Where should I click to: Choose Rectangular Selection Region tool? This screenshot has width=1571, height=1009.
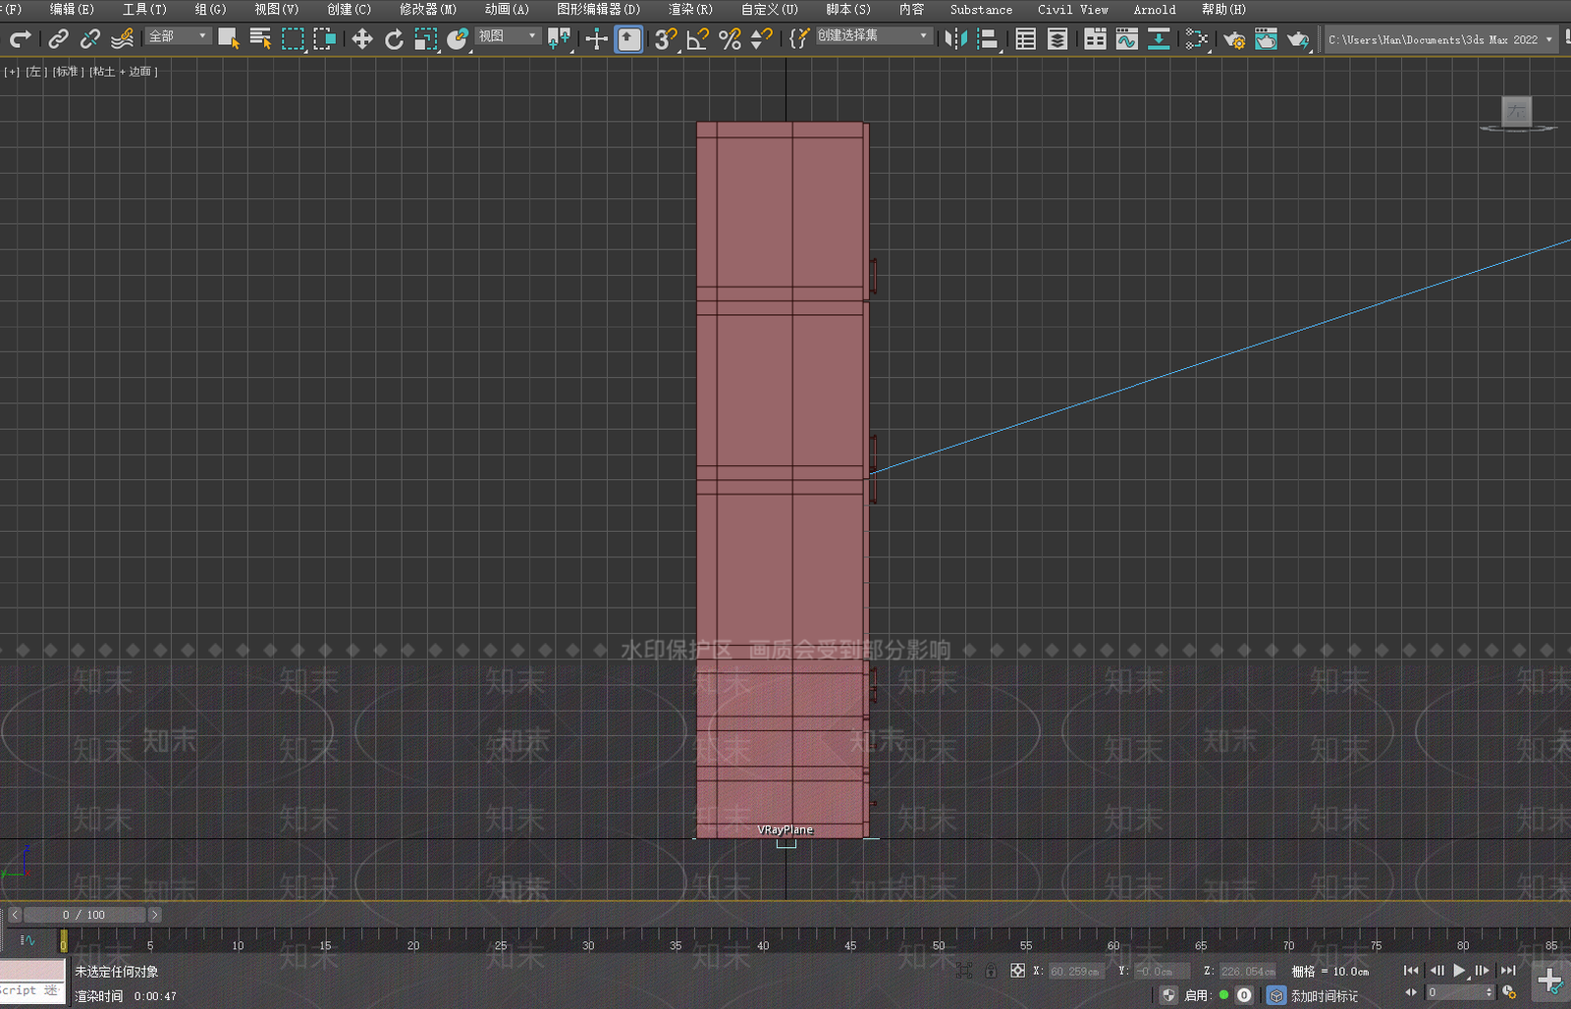click(x=293, y=39)
